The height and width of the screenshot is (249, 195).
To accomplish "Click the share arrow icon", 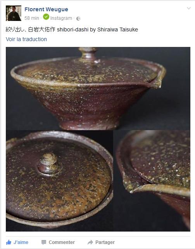I will coord(90,242).
